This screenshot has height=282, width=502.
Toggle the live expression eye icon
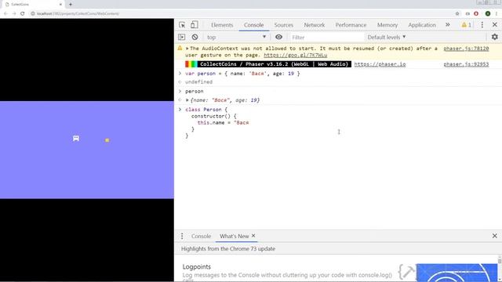click(x=279, y=37)
